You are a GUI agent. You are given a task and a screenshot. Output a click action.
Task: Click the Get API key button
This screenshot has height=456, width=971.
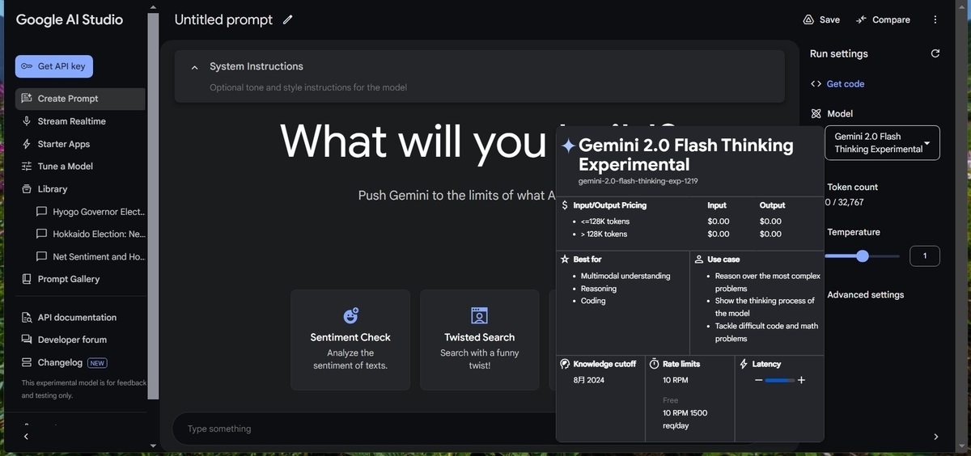(54, 66)
